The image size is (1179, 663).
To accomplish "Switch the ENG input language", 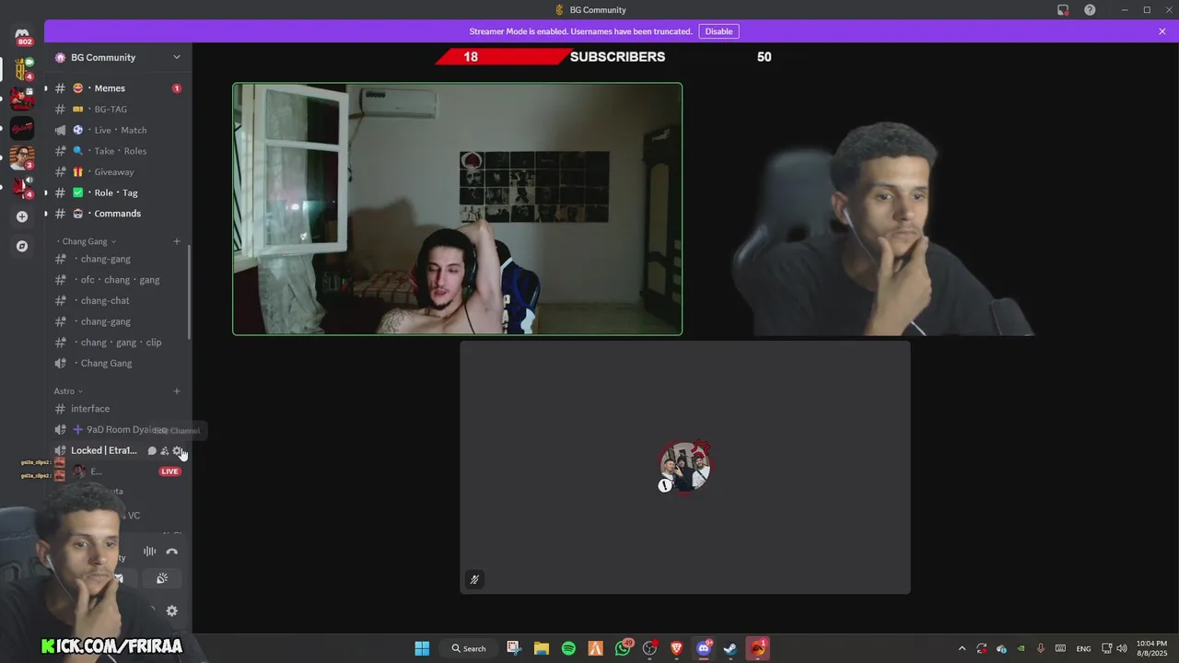I will click(1083, 648).
